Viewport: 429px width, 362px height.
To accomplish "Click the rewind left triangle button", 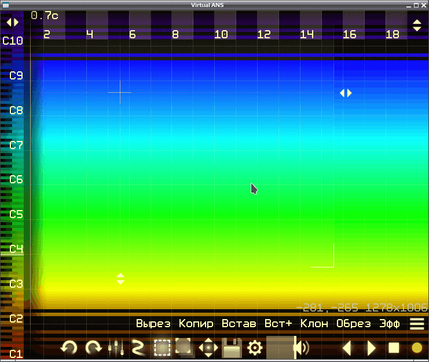I will pos(347,347).
